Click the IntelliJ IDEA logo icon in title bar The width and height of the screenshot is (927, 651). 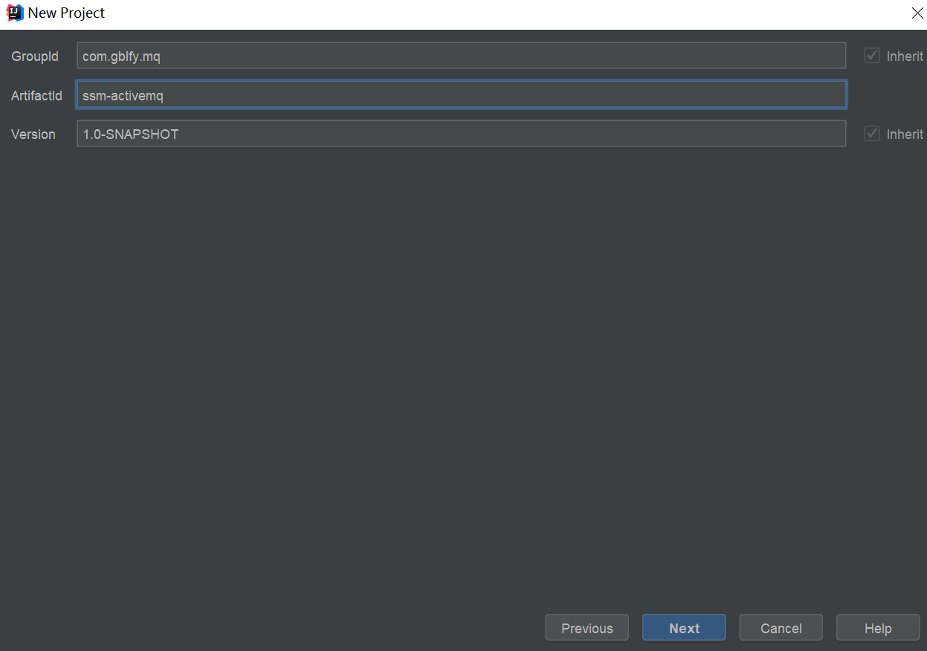click(15, 13)
